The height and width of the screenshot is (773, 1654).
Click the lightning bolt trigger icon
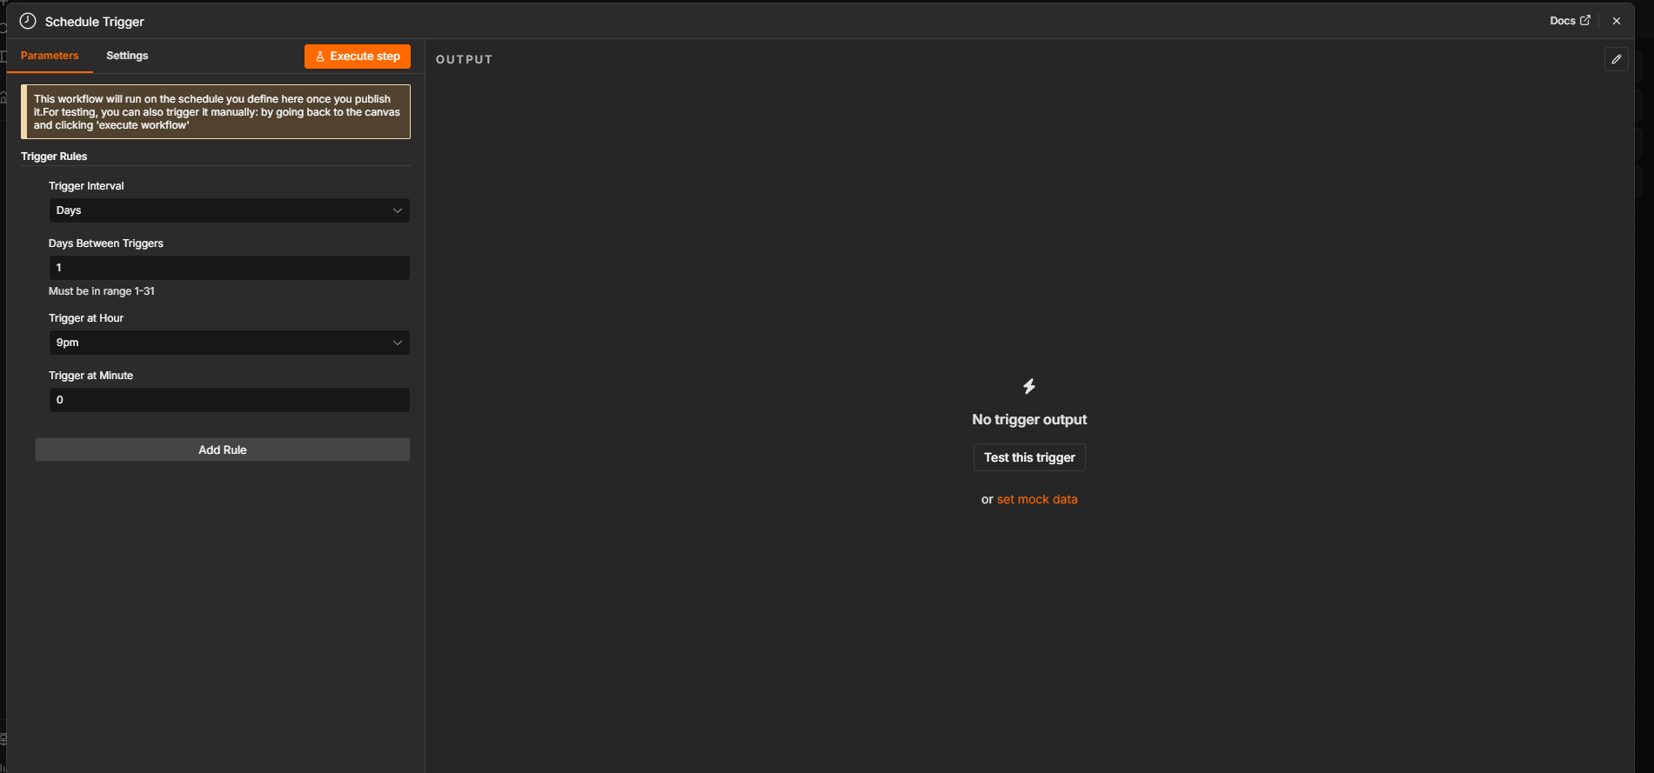(x=1029, y=386)
